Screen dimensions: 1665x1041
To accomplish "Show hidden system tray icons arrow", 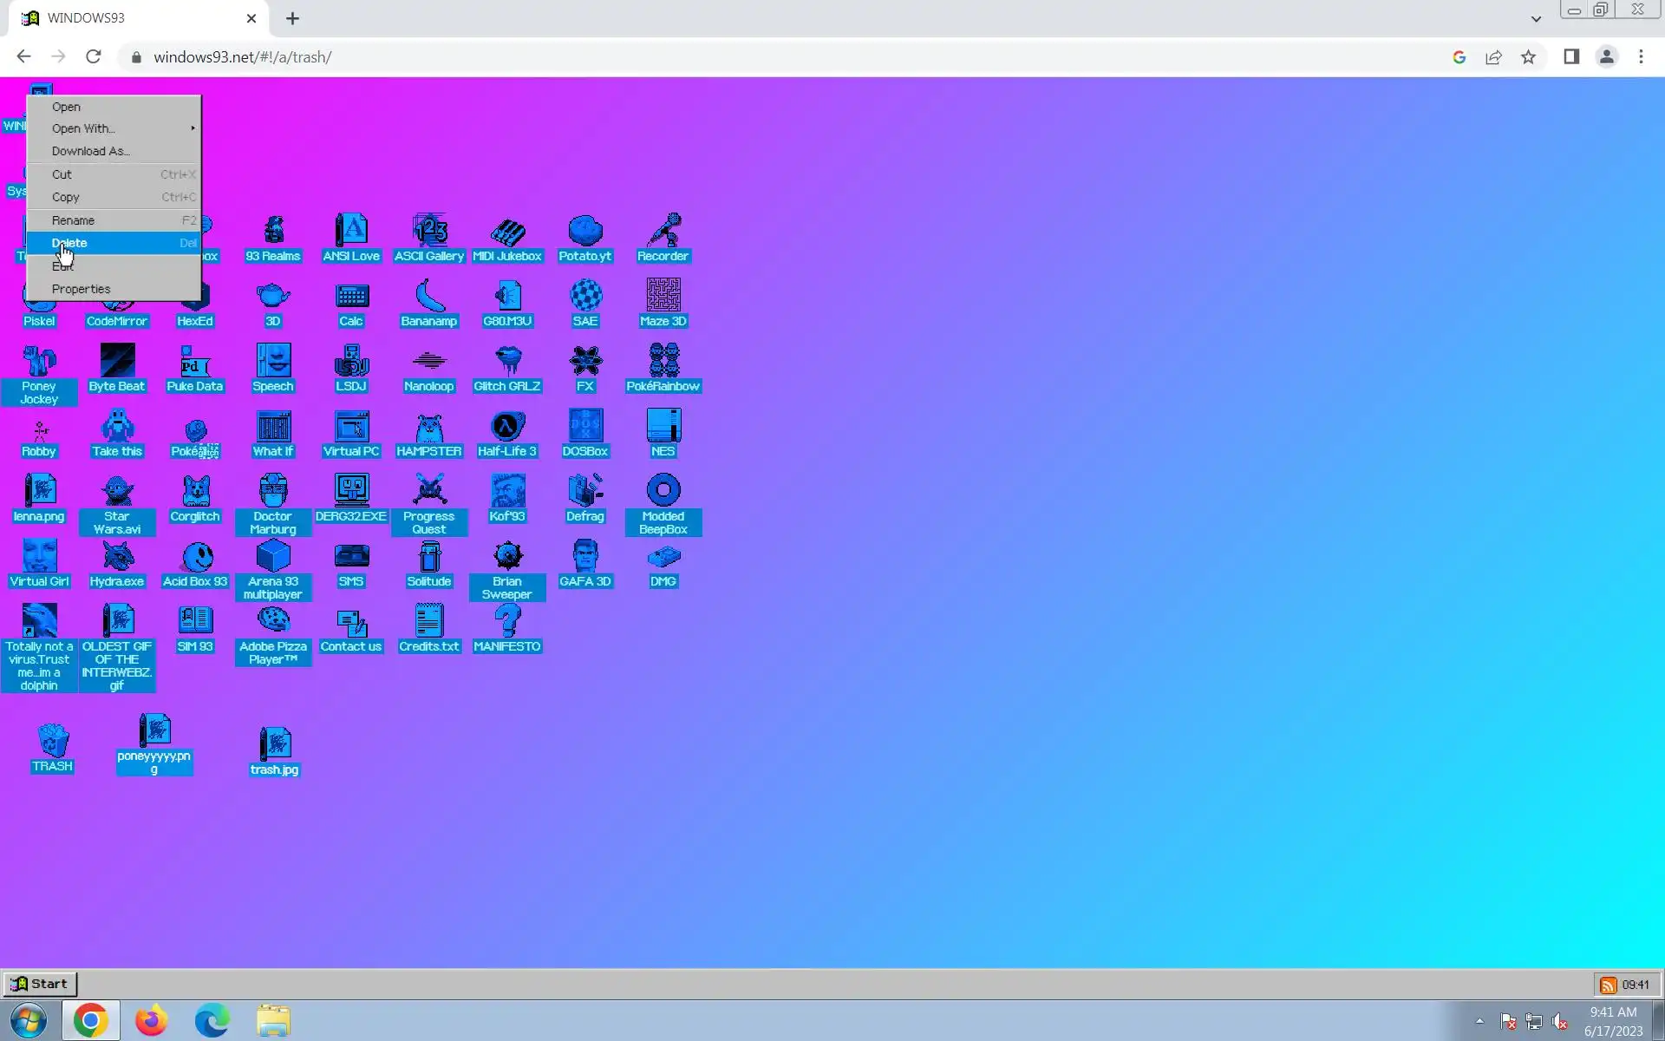I will pyautogui.click(x=1479, y=1021).
